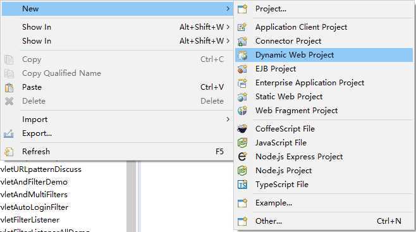Click the JavaScript File JS icon
416x232 pixels.
point(242,143)
